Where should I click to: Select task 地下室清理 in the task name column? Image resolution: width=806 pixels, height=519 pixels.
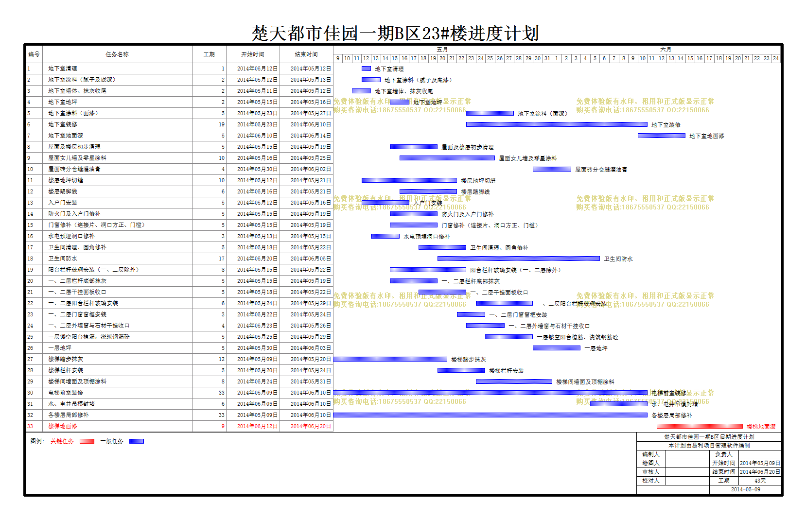[x=63, y=69]
